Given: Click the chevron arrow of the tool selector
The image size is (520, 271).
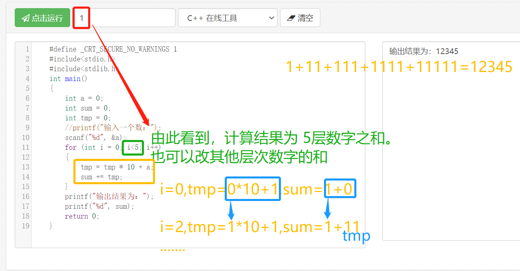Looking at the screenshot, I should pos(271,18).
